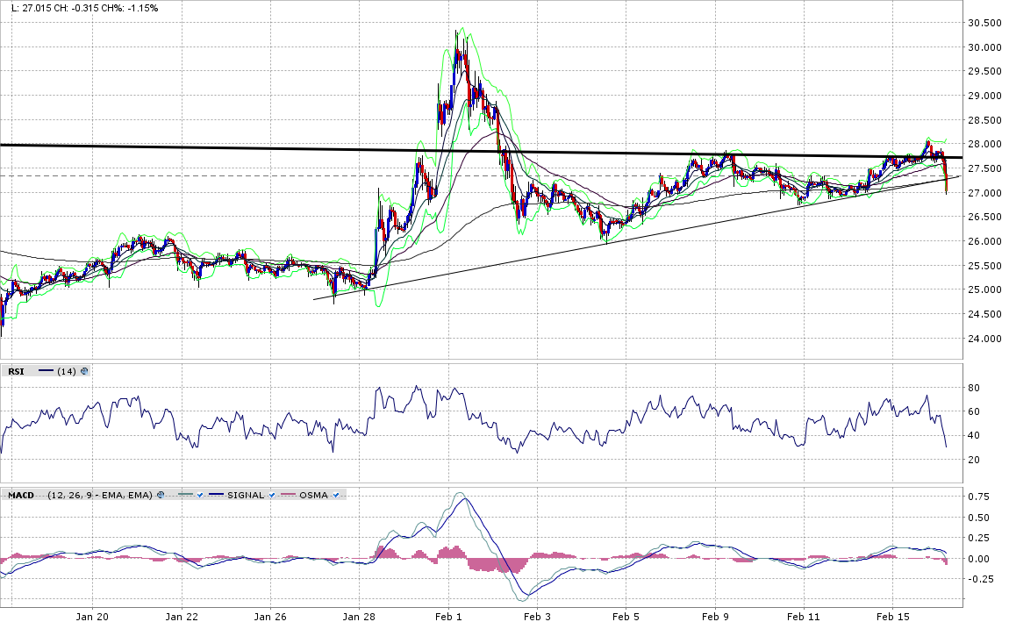
Task: Toggle the MACD main line checkbox
Action: [x=201, y=496]
